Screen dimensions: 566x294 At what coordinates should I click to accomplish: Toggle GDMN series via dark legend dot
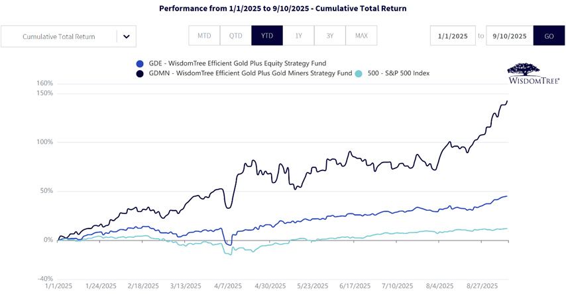(x=140, y=73)
